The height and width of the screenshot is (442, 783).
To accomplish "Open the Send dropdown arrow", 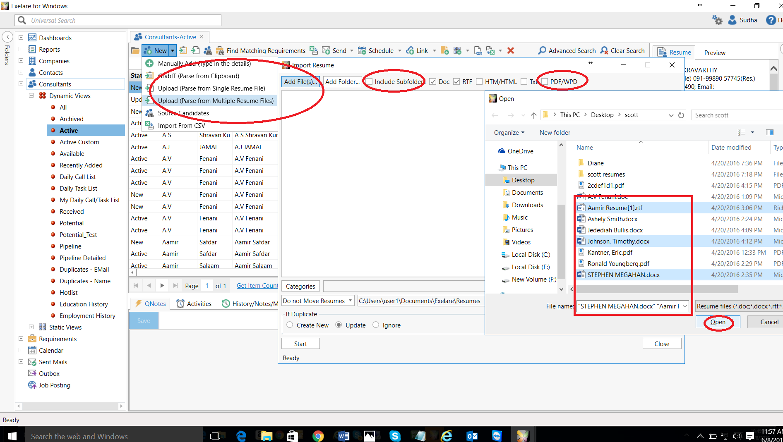I will pyautogui.click(x=352, y=50).
